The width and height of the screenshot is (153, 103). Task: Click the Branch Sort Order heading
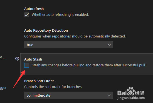(39, 81)
